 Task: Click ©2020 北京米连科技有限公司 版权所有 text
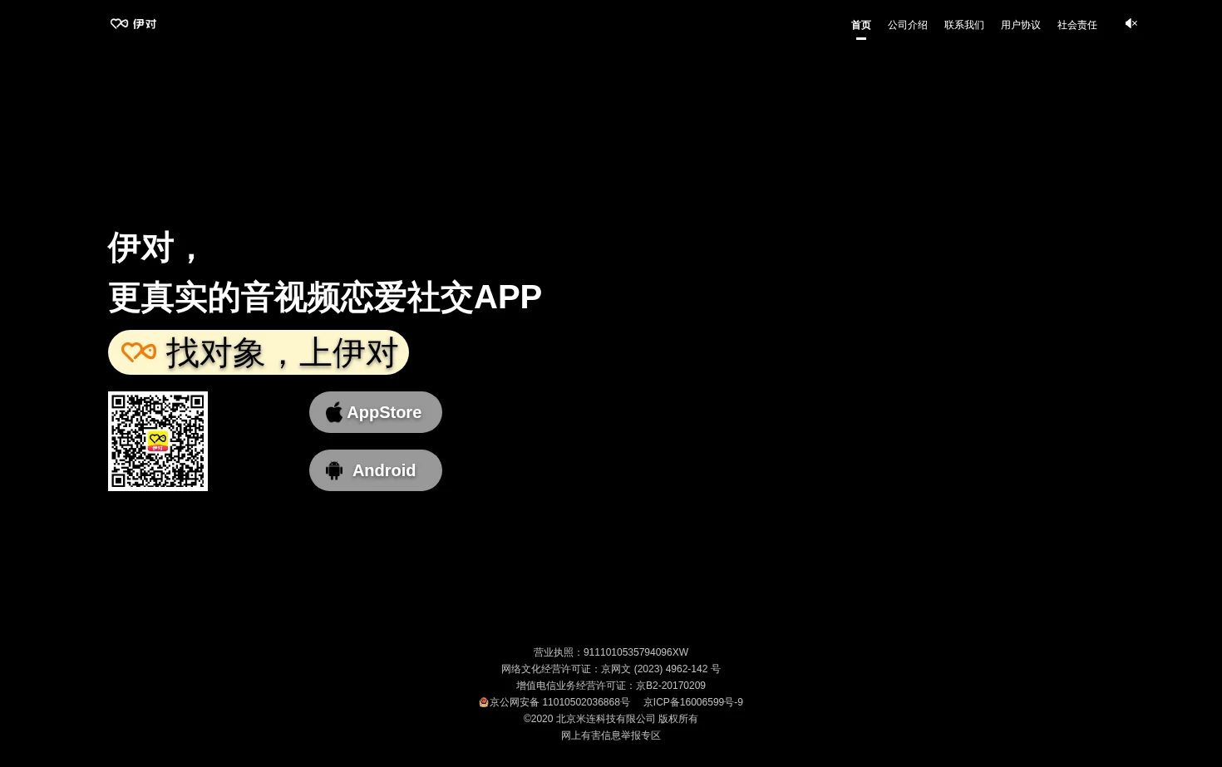[x=611, y=719]
